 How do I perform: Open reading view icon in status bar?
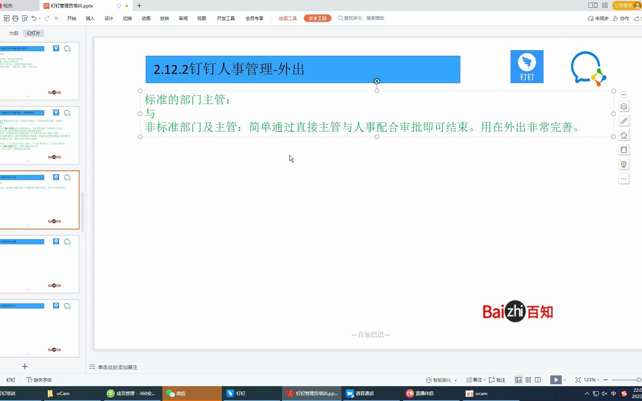pos(538,379)
